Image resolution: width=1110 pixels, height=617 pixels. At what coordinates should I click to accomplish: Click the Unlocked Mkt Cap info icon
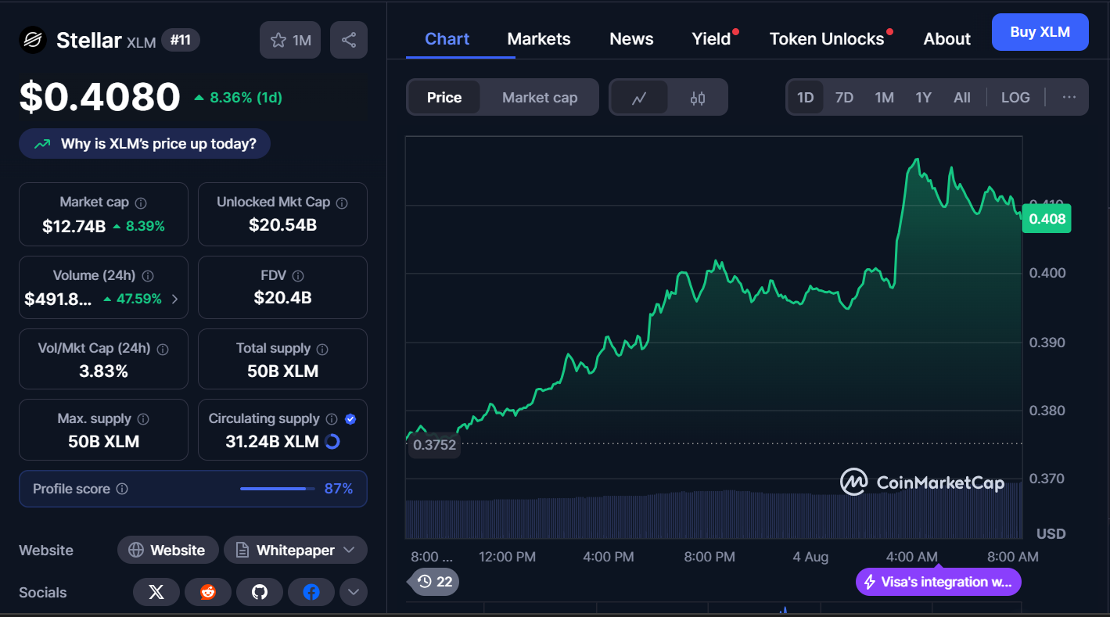click(x=342, y=203)
